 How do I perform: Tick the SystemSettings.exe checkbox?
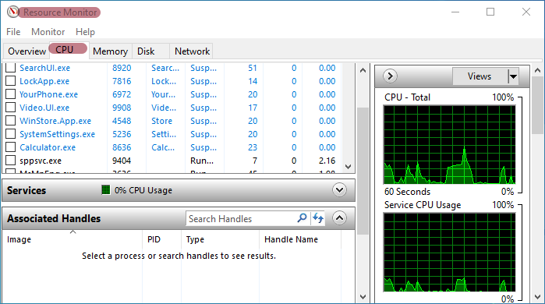coord(10,134)
